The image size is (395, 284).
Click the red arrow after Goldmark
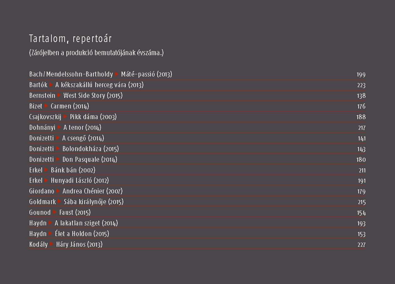coord(60,202)
